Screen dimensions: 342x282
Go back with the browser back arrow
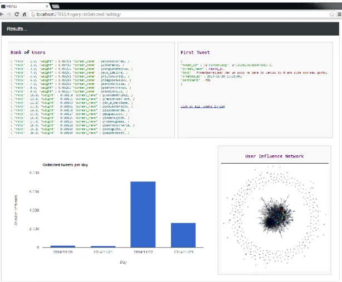(2, 14)
